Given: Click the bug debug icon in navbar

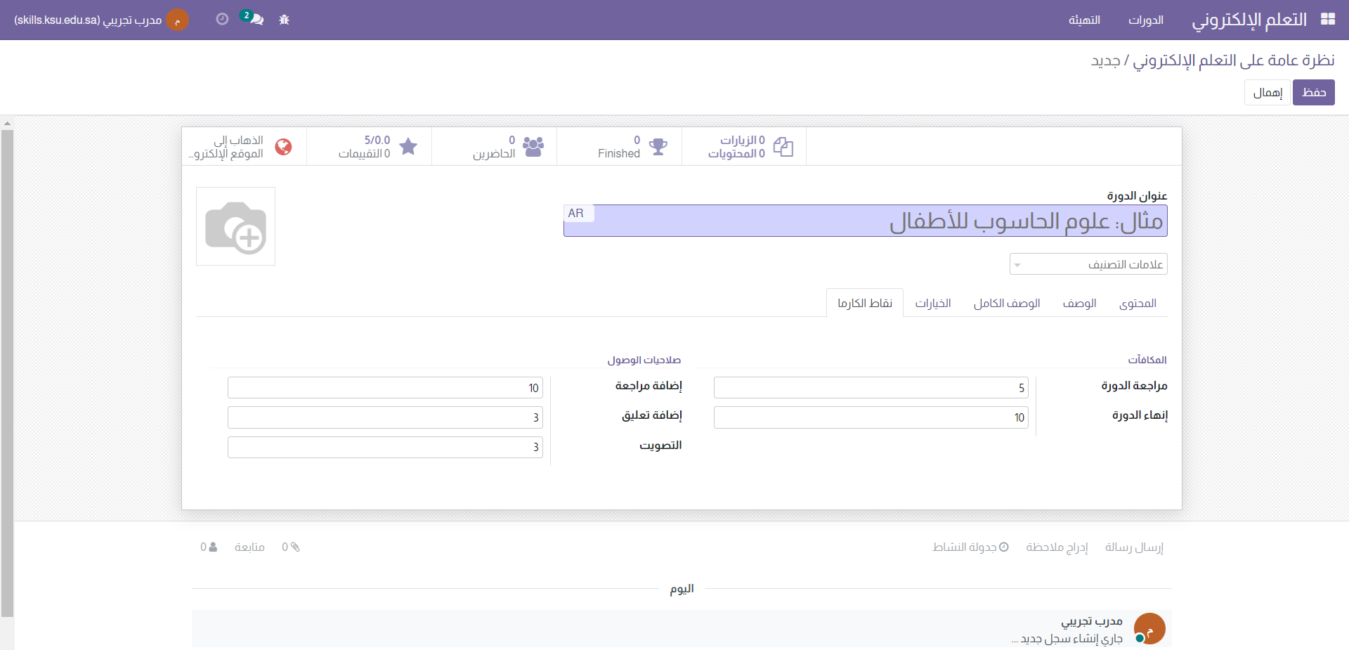Looking at the screenshot, I should pos(284,20).
